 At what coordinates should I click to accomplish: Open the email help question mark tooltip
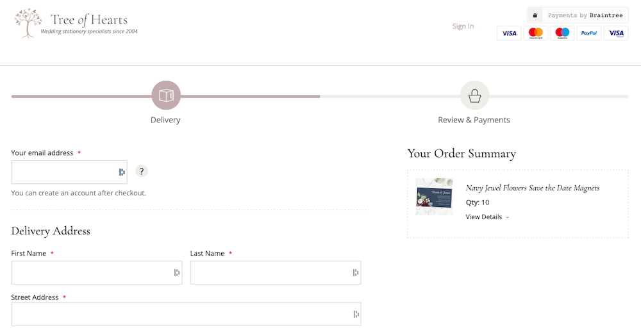pos(142,171)
